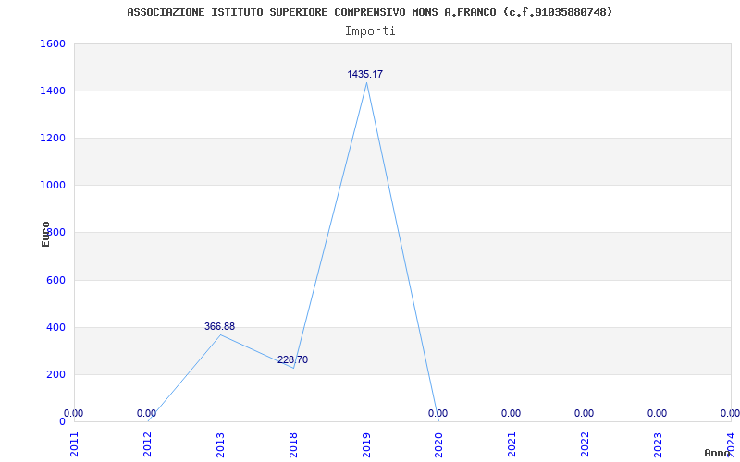
Task: Click the 2023 x-axis year label
Action: tap(658, 444)
